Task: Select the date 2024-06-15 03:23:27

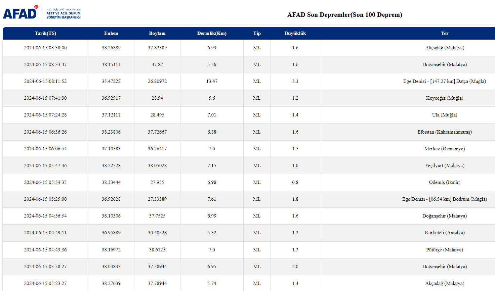Action: 45,283
